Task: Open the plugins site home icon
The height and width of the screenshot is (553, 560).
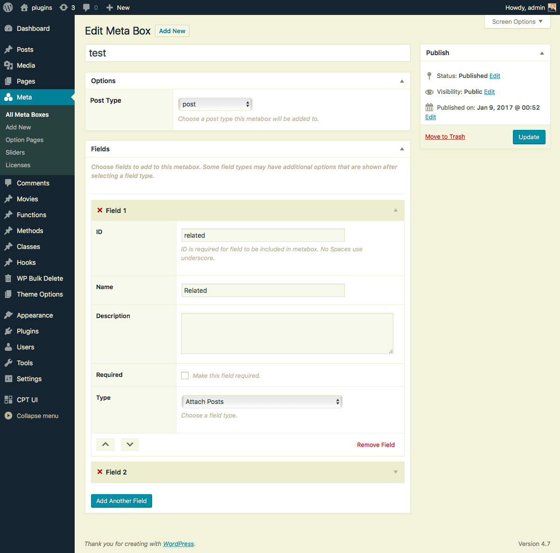Action: [24, 7]
